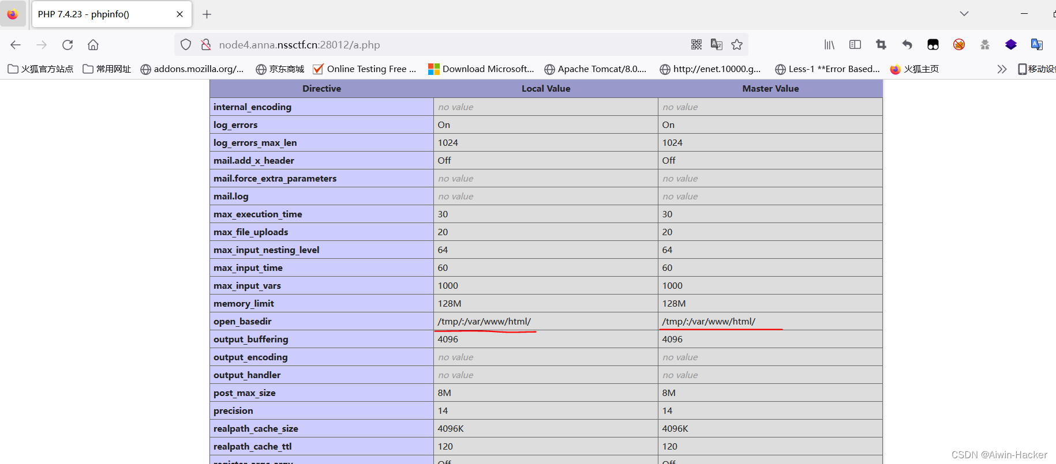Expand the overflow bookmarks chevron

(x=1002, y=69)
